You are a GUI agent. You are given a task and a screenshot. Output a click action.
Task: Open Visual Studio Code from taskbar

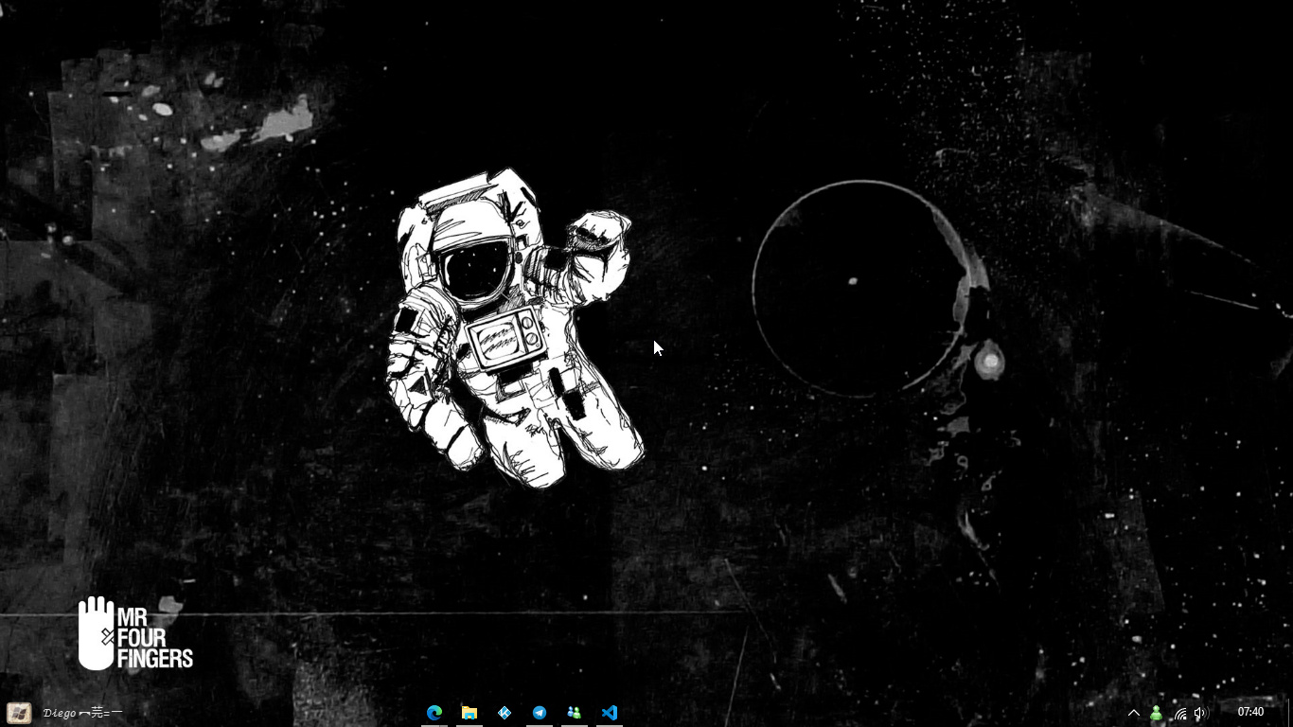tap(610, 713)
